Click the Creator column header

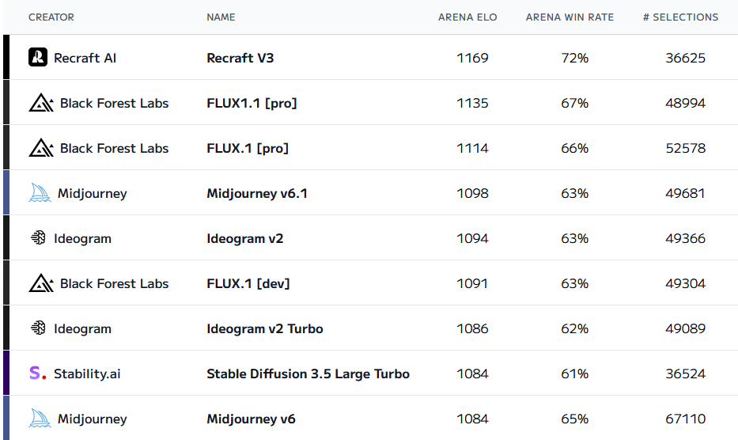[x=51, y=17]
